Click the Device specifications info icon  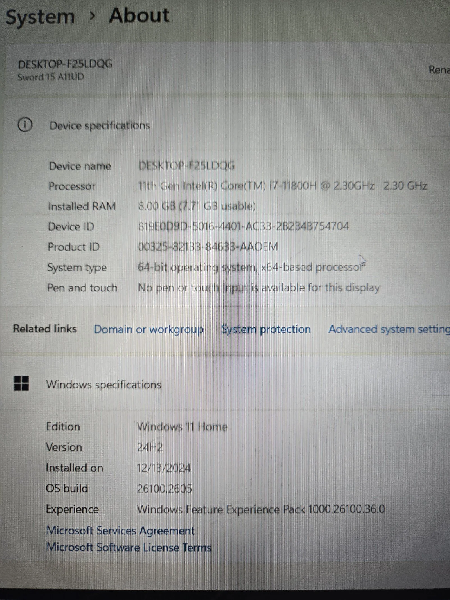click(x=25, y=125)
